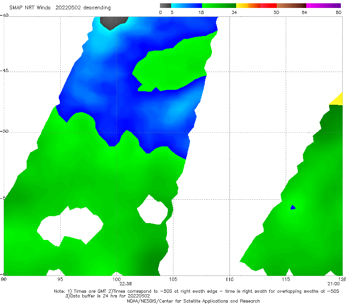This screenshot has height=304, width=346.
Task: Click the brown segment of the color bar
Action: coord(291,6)
